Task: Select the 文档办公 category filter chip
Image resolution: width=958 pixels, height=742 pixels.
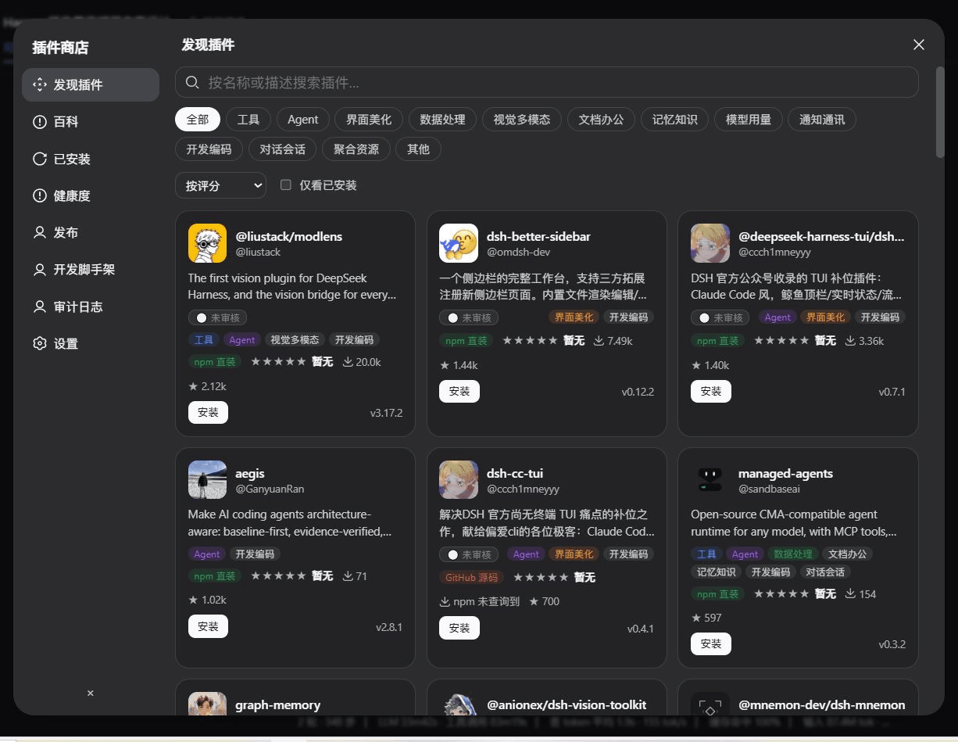Action: click(601, 120)
